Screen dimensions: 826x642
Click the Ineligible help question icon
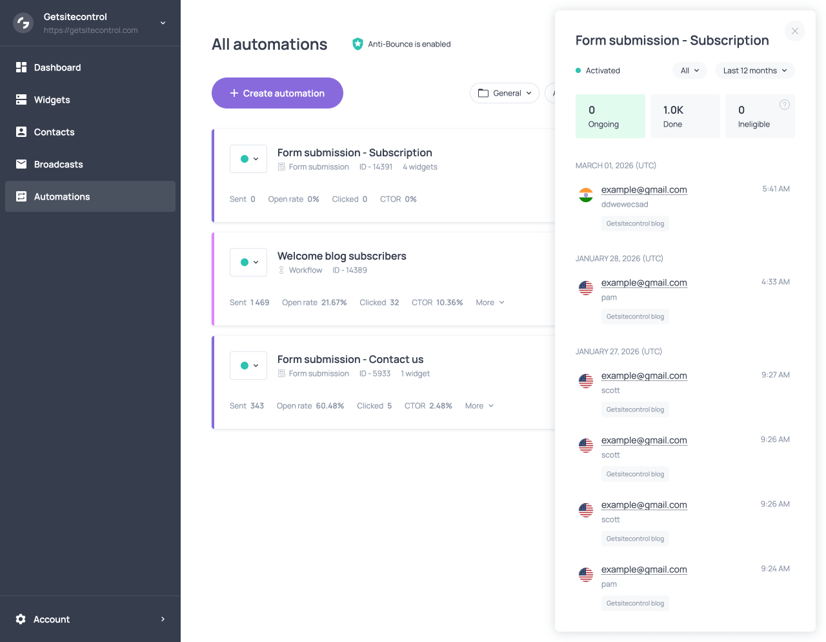click(x=785, y=105)
